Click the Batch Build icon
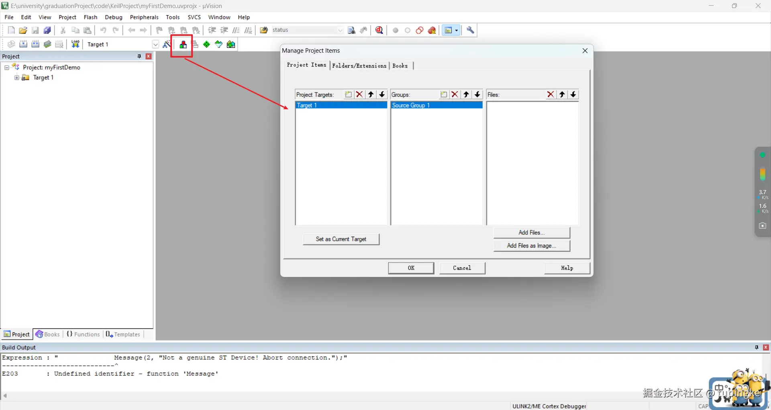 47,44
